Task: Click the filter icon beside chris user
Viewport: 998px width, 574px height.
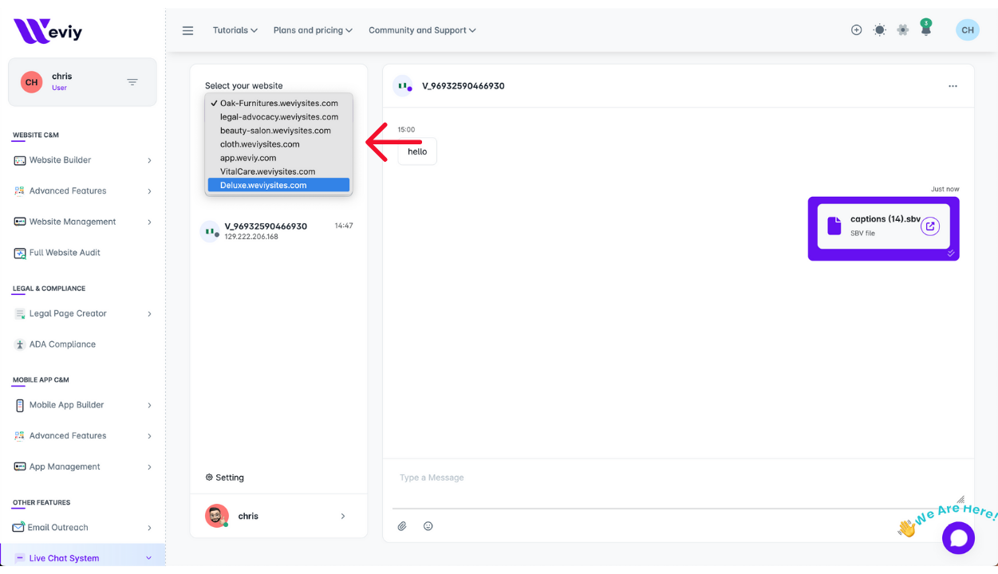Action: [x=132, y=82]
